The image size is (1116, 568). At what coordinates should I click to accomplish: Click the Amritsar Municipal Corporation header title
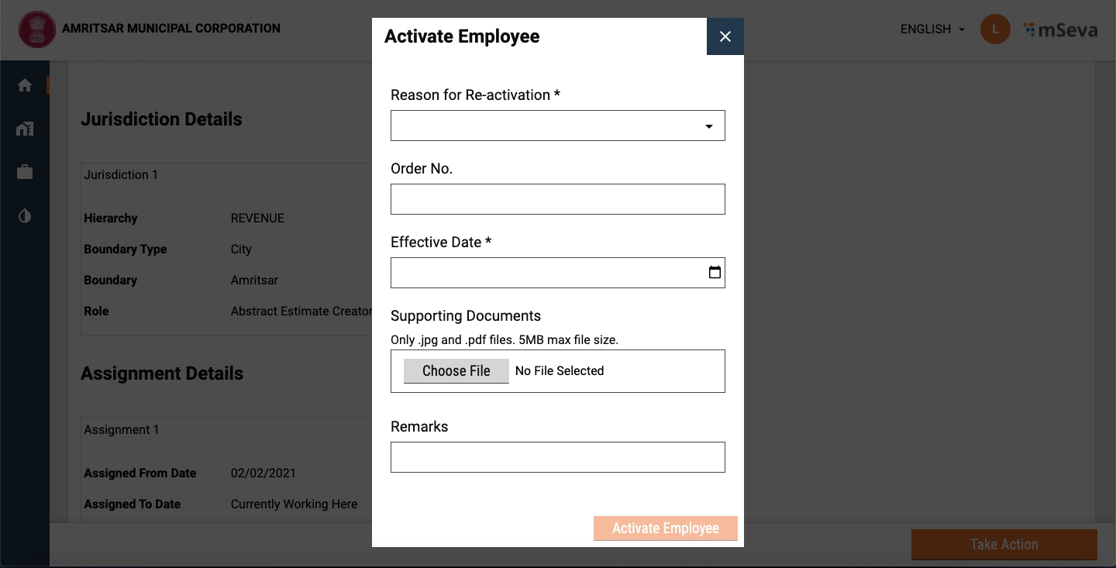[x=171, y=29]
